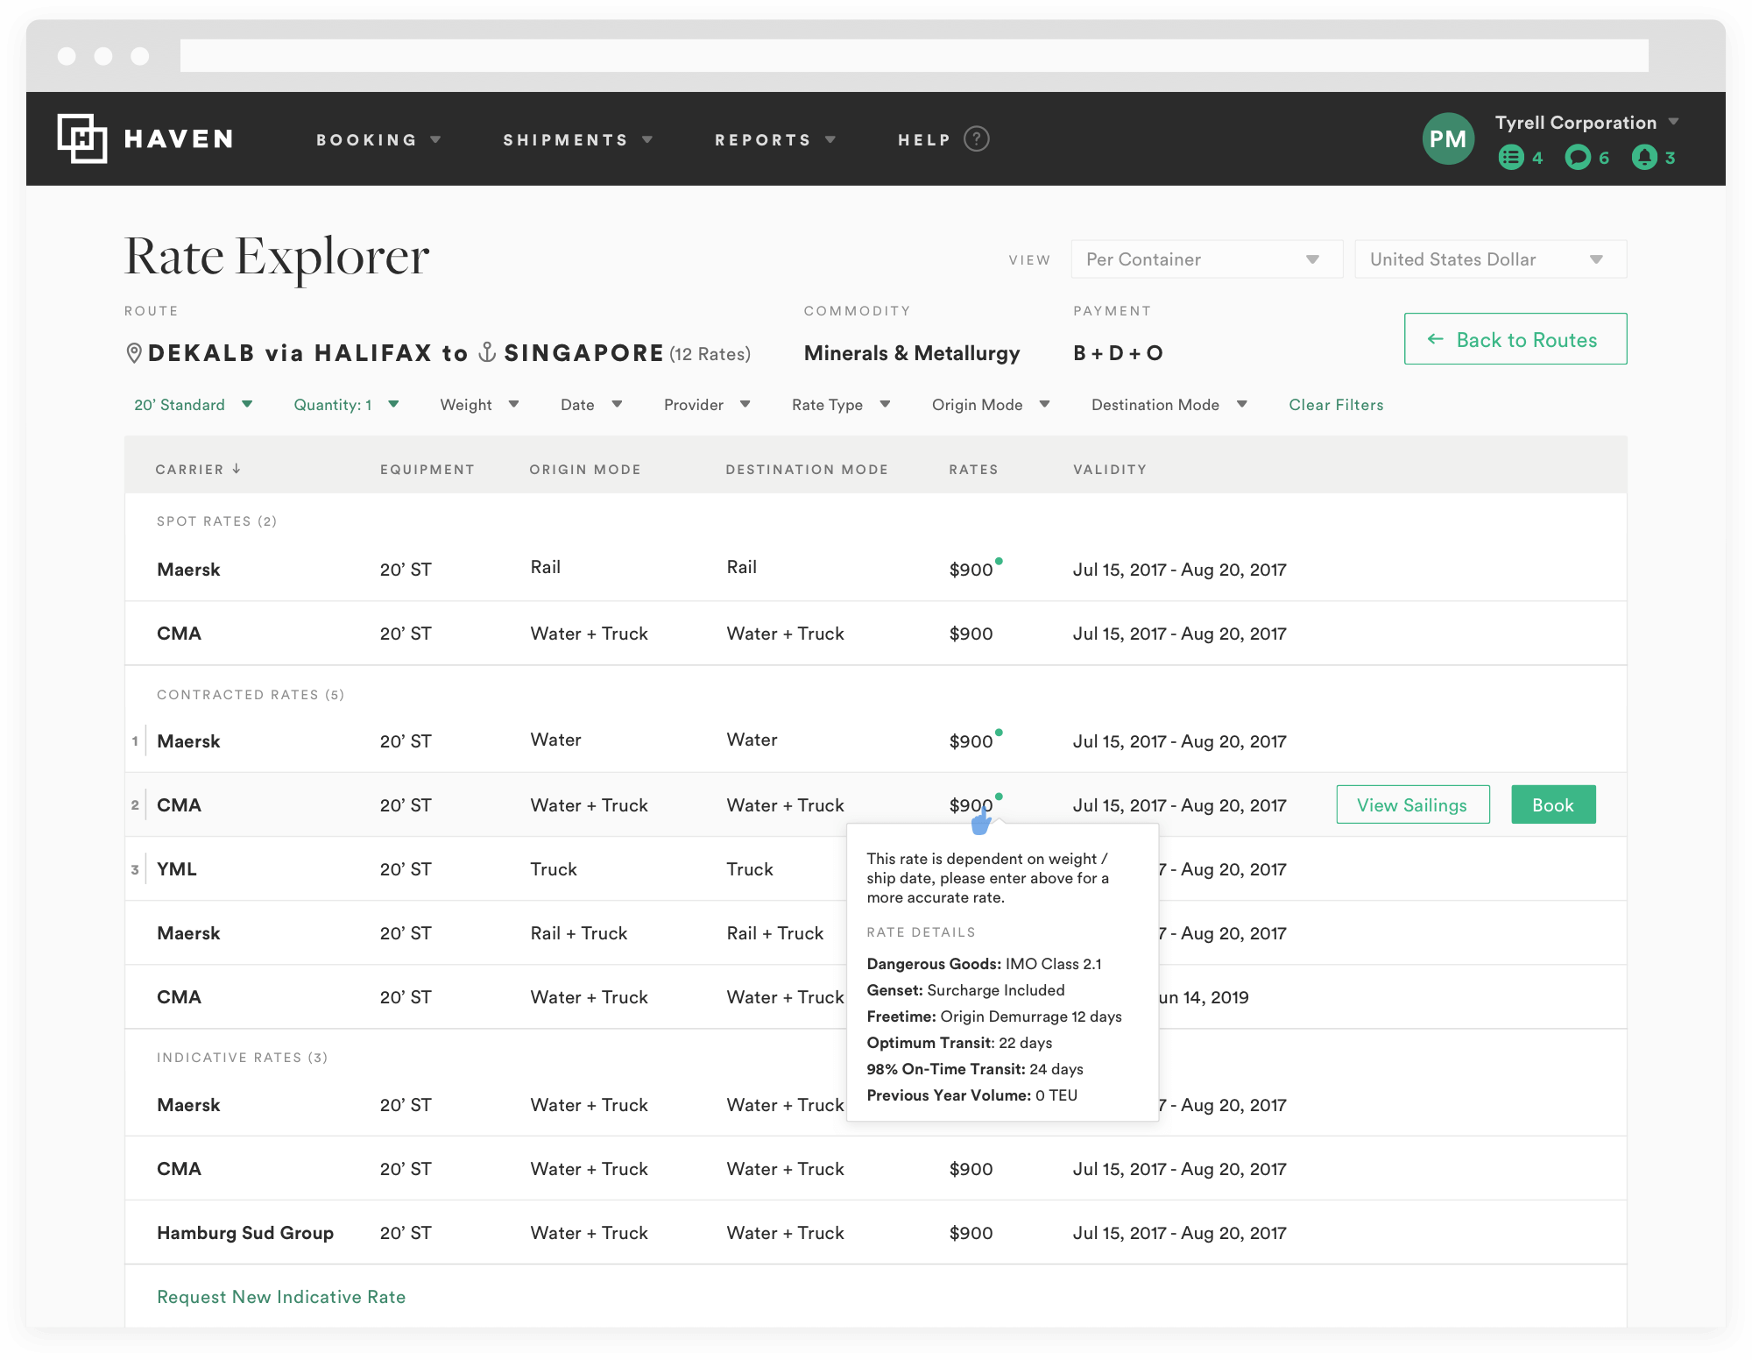Click the Validity column header
Viewport: 1752px width, 1360px height.
point(1110,470)
